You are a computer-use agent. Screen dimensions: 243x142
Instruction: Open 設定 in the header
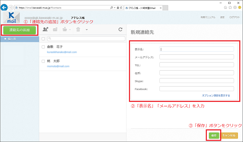click(222, 17)
